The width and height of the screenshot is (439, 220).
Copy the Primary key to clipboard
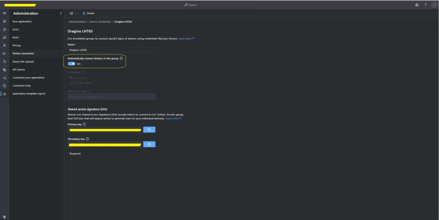pyautogui.click(x=149, y=130)
